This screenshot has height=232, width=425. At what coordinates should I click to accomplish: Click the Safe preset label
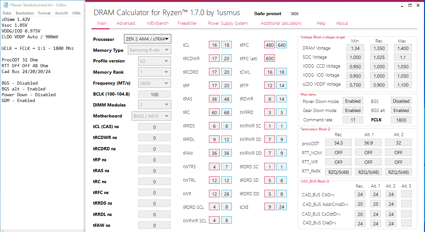point(268,14)
